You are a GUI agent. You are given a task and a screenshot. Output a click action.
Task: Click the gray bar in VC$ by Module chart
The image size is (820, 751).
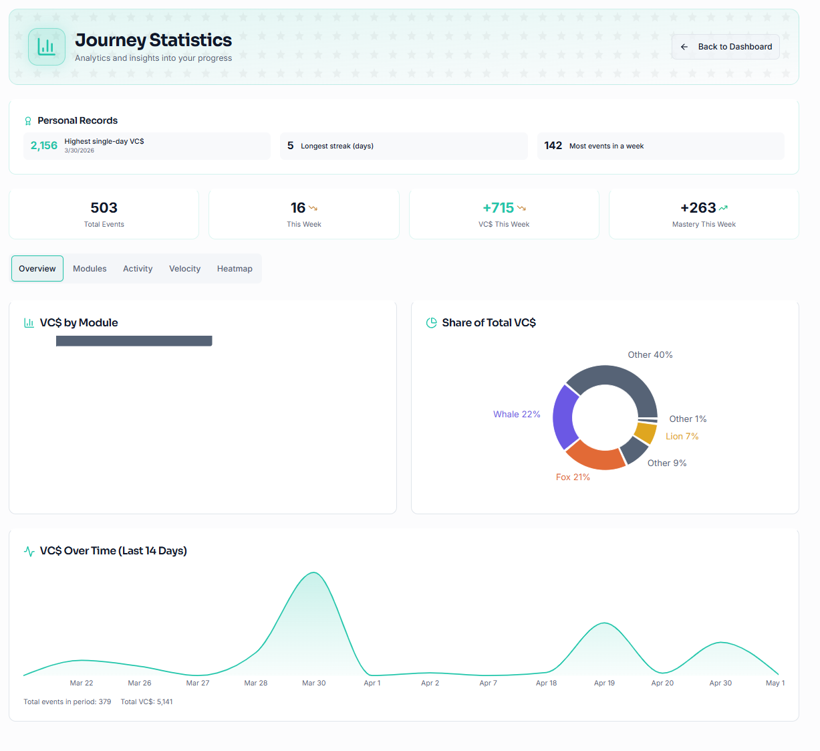[x=134, y=341]
